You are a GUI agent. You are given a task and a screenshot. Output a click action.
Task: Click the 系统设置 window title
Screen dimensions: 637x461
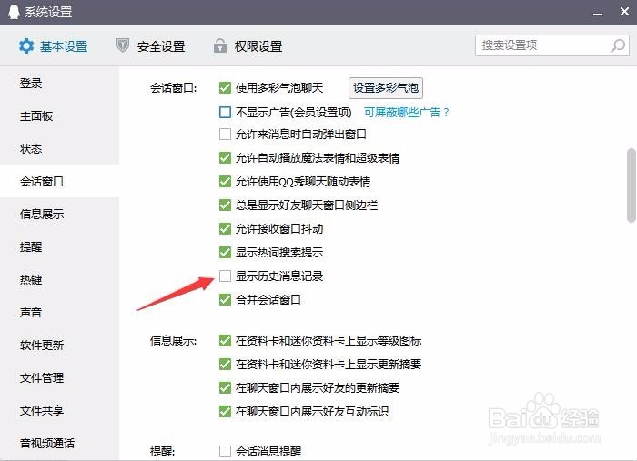[x=48, y=12]
